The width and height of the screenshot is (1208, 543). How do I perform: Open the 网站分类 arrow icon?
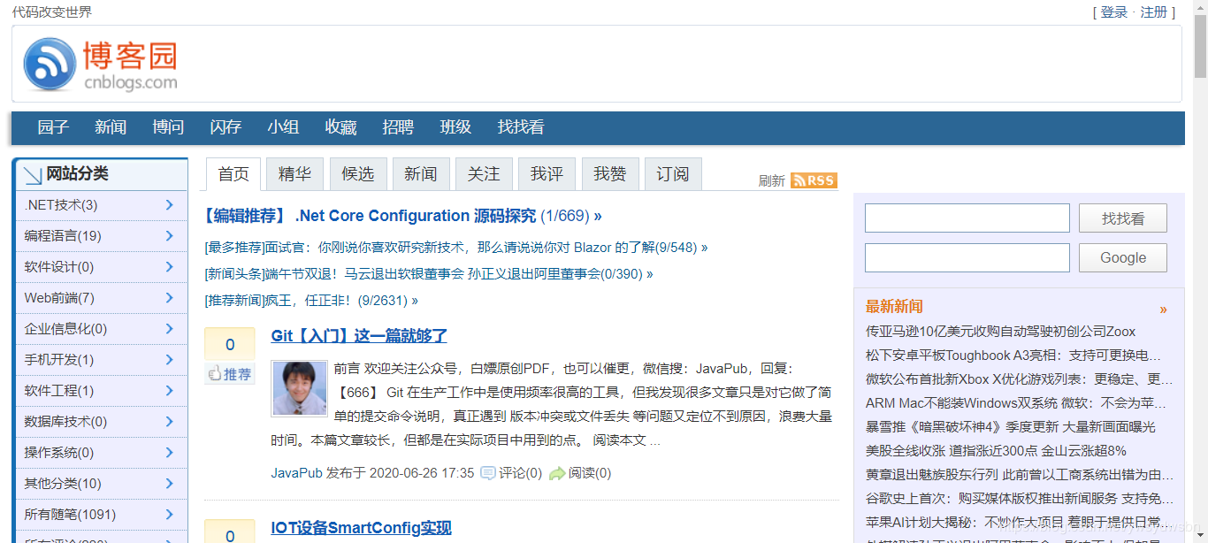tap(33, 175)
